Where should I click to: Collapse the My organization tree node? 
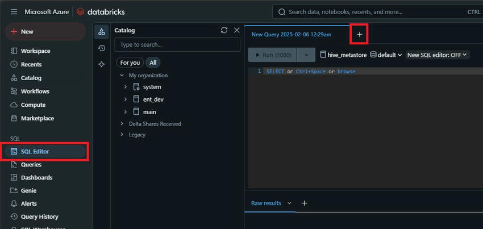pyautogui.click(x=122, y=75)
